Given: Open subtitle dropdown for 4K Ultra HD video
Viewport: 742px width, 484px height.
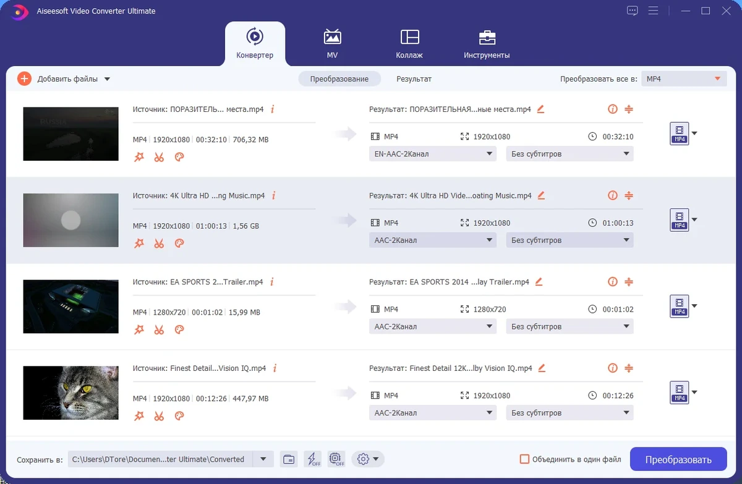Looking at the screenshot, I should (569, 240).
